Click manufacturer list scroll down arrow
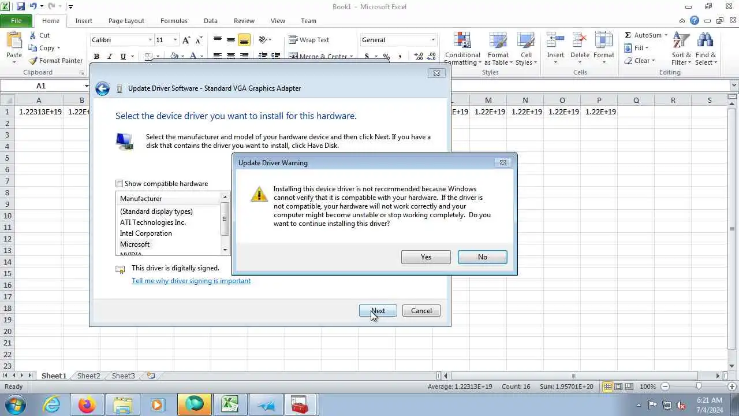 coord(225,250)
